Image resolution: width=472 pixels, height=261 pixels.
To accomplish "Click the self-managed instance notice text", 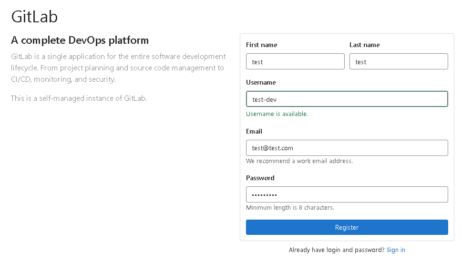I will [x=79, y=98].
